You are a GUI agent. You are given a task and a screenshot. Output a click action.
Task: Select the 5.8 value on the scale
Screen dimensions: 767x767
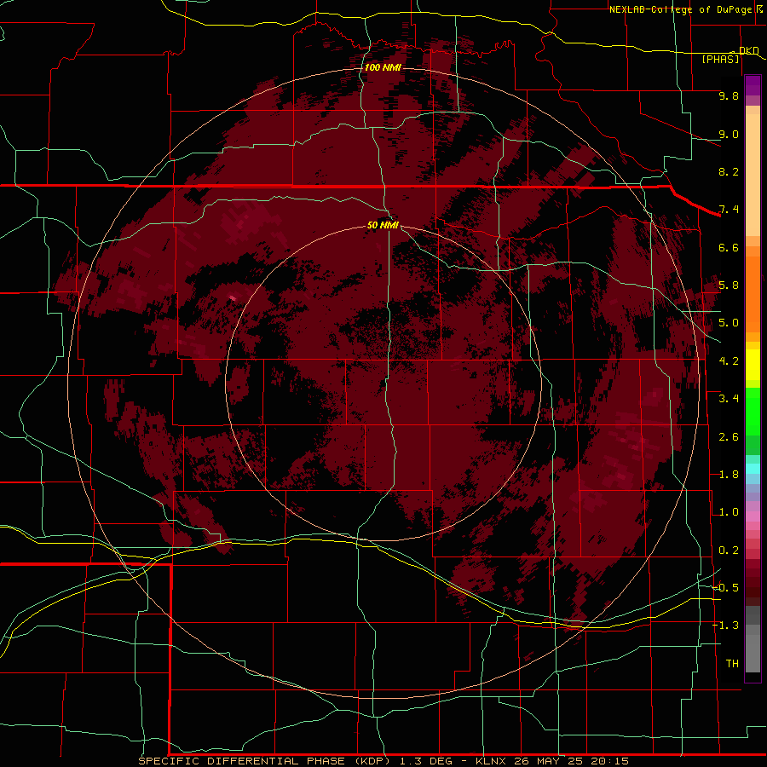coord(729,285)
